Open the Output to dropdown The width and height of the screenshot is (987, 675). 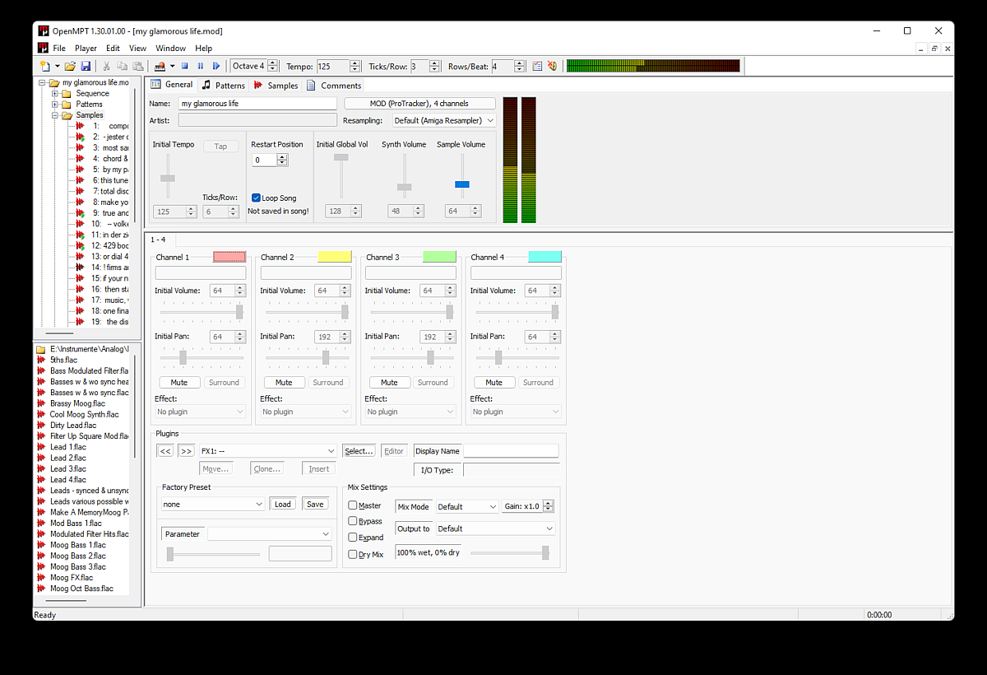pyautogui.click(x=496, y=528)
